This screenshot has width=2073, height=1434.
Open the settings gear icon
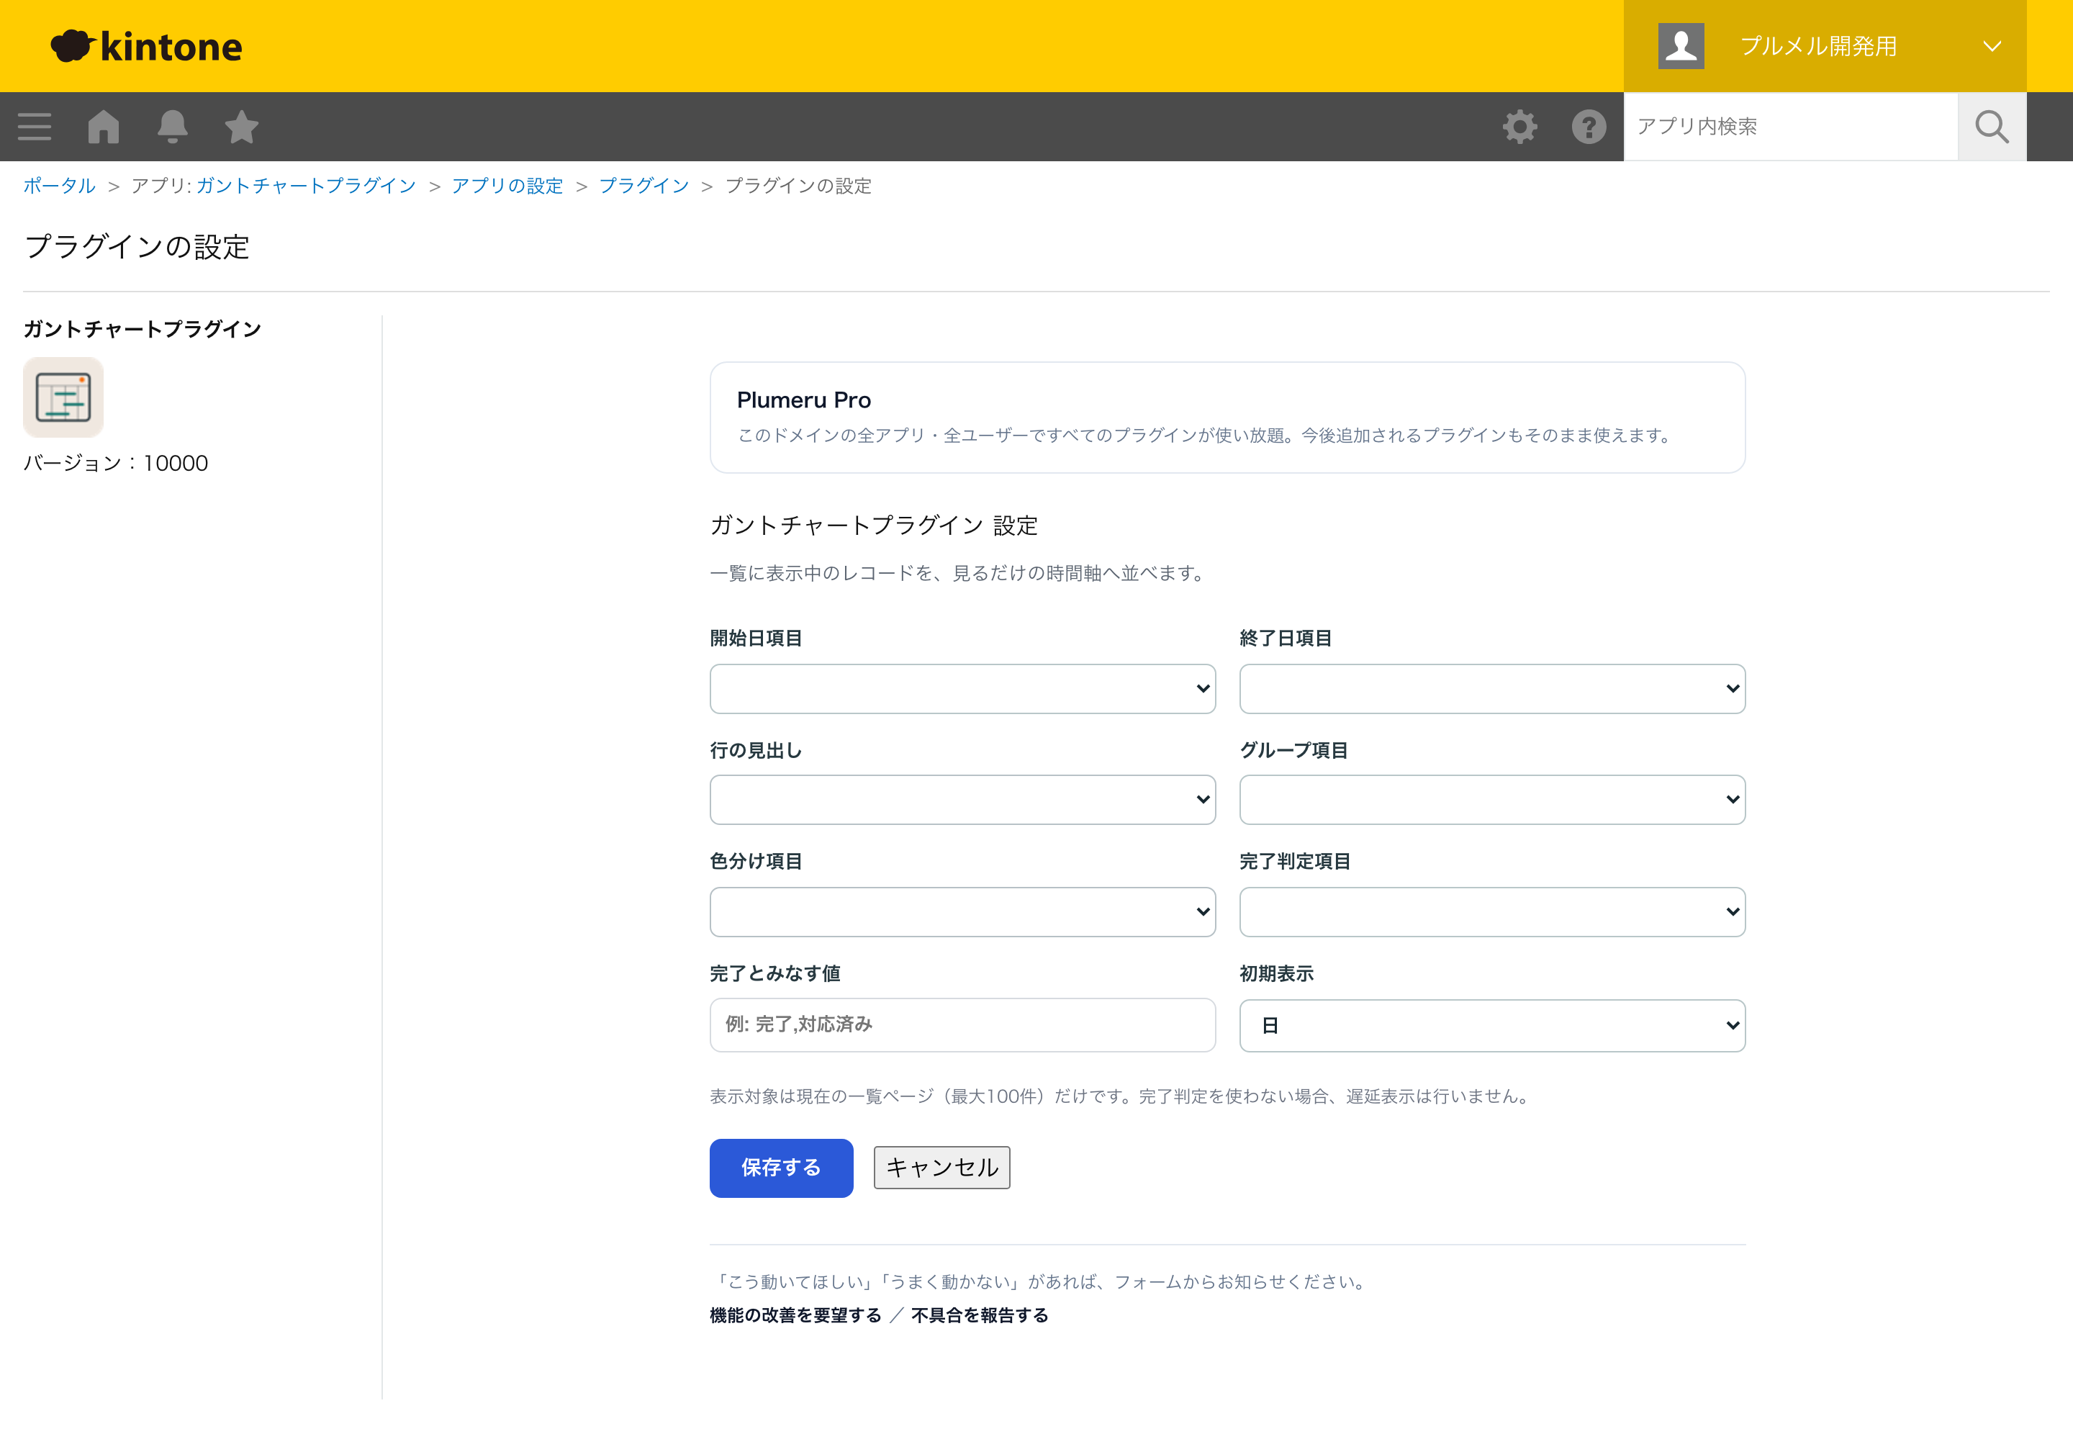[x=1519, y=127]
